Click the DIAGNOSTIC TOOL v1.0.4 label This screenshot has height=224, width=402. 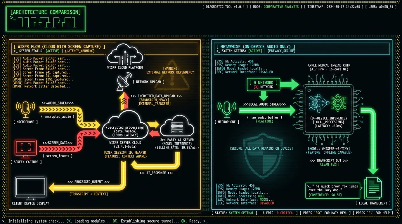225,6
